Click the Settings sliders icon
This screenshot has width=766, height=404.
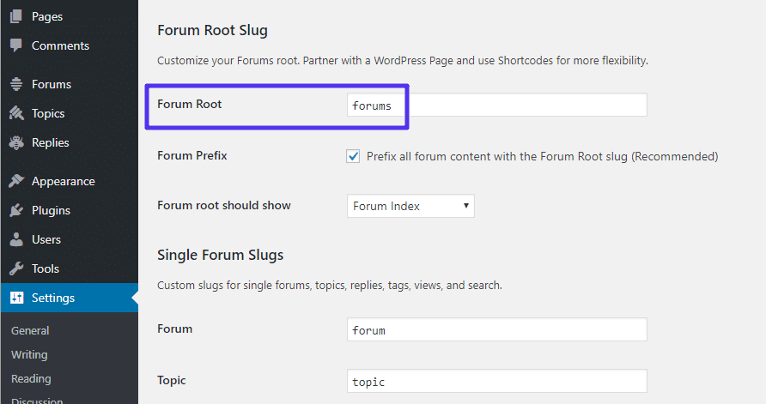tap(16, 298)
